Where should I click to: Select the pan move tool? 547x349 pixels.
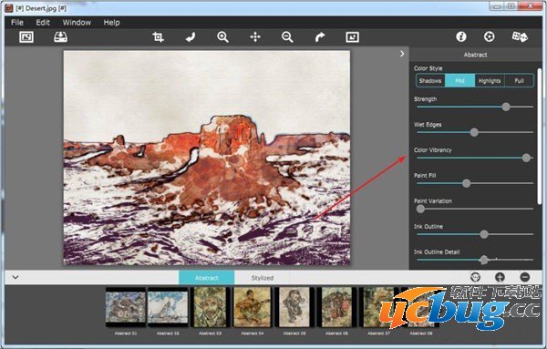click(255, 37)
